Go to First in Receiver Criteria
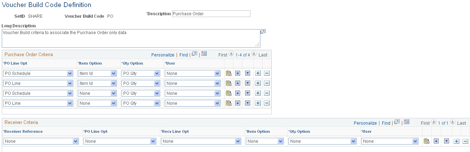The height and width of the screenshot is (152, 470). click(x=425, y=123)
